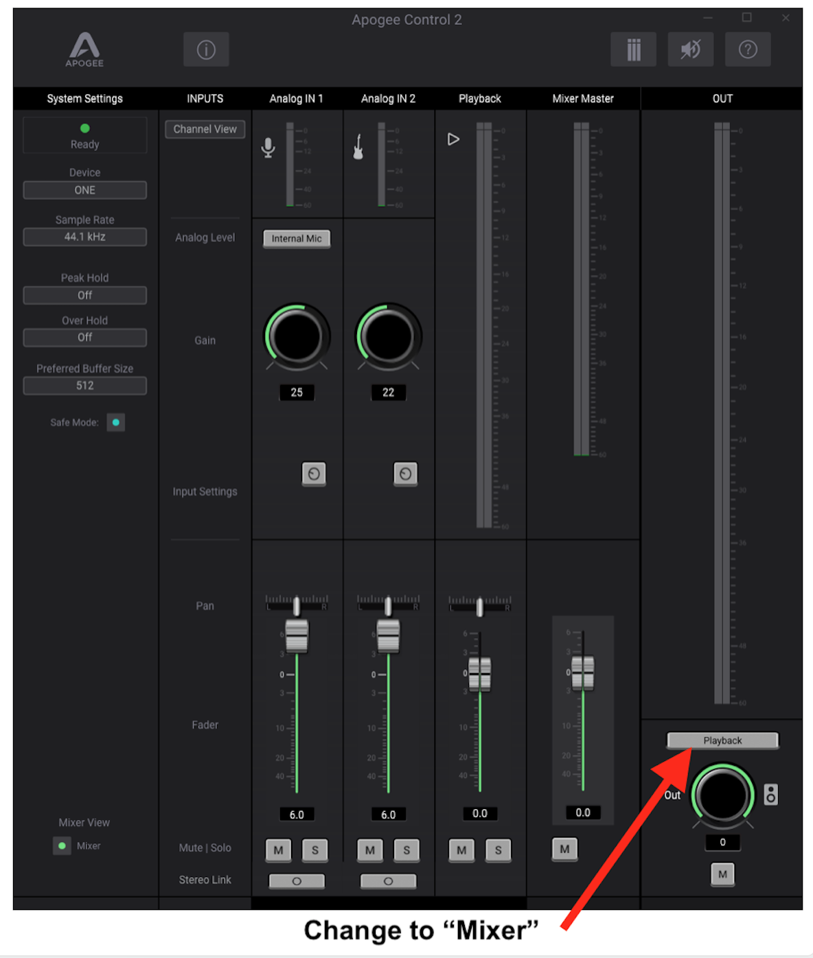Click the Channel View button
This screenshot has width=813, height=958.
205,129
